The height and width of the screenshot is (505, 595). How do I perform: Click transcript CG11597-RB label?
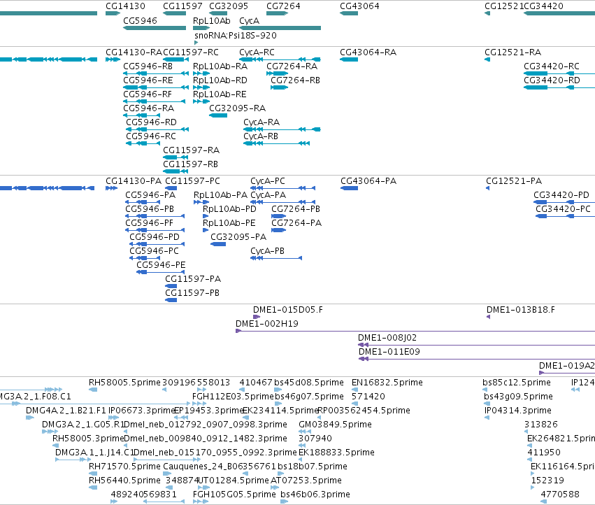[190, 164]
